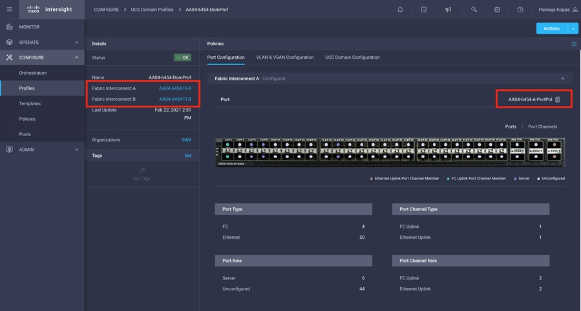Expand the ADMIN menu chevron
Screen dimensions: 581x311
77,150
